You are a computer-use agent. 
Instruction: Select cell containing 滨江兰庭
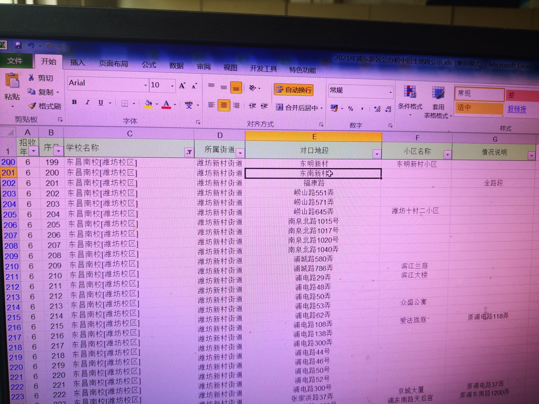pyautogui.click(x=414, y=266)
